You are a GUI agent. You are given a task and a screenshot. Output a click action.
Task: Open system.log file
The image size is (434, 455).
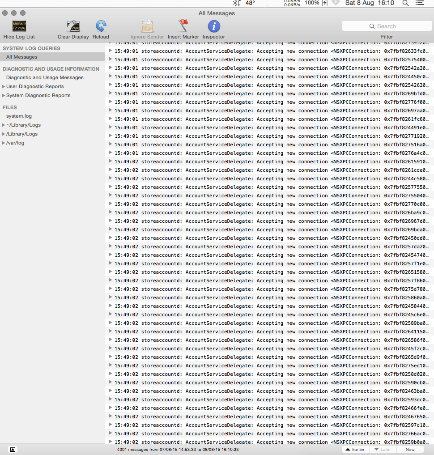19,116
